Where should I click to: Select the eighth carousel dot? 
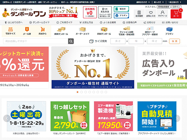106,92
